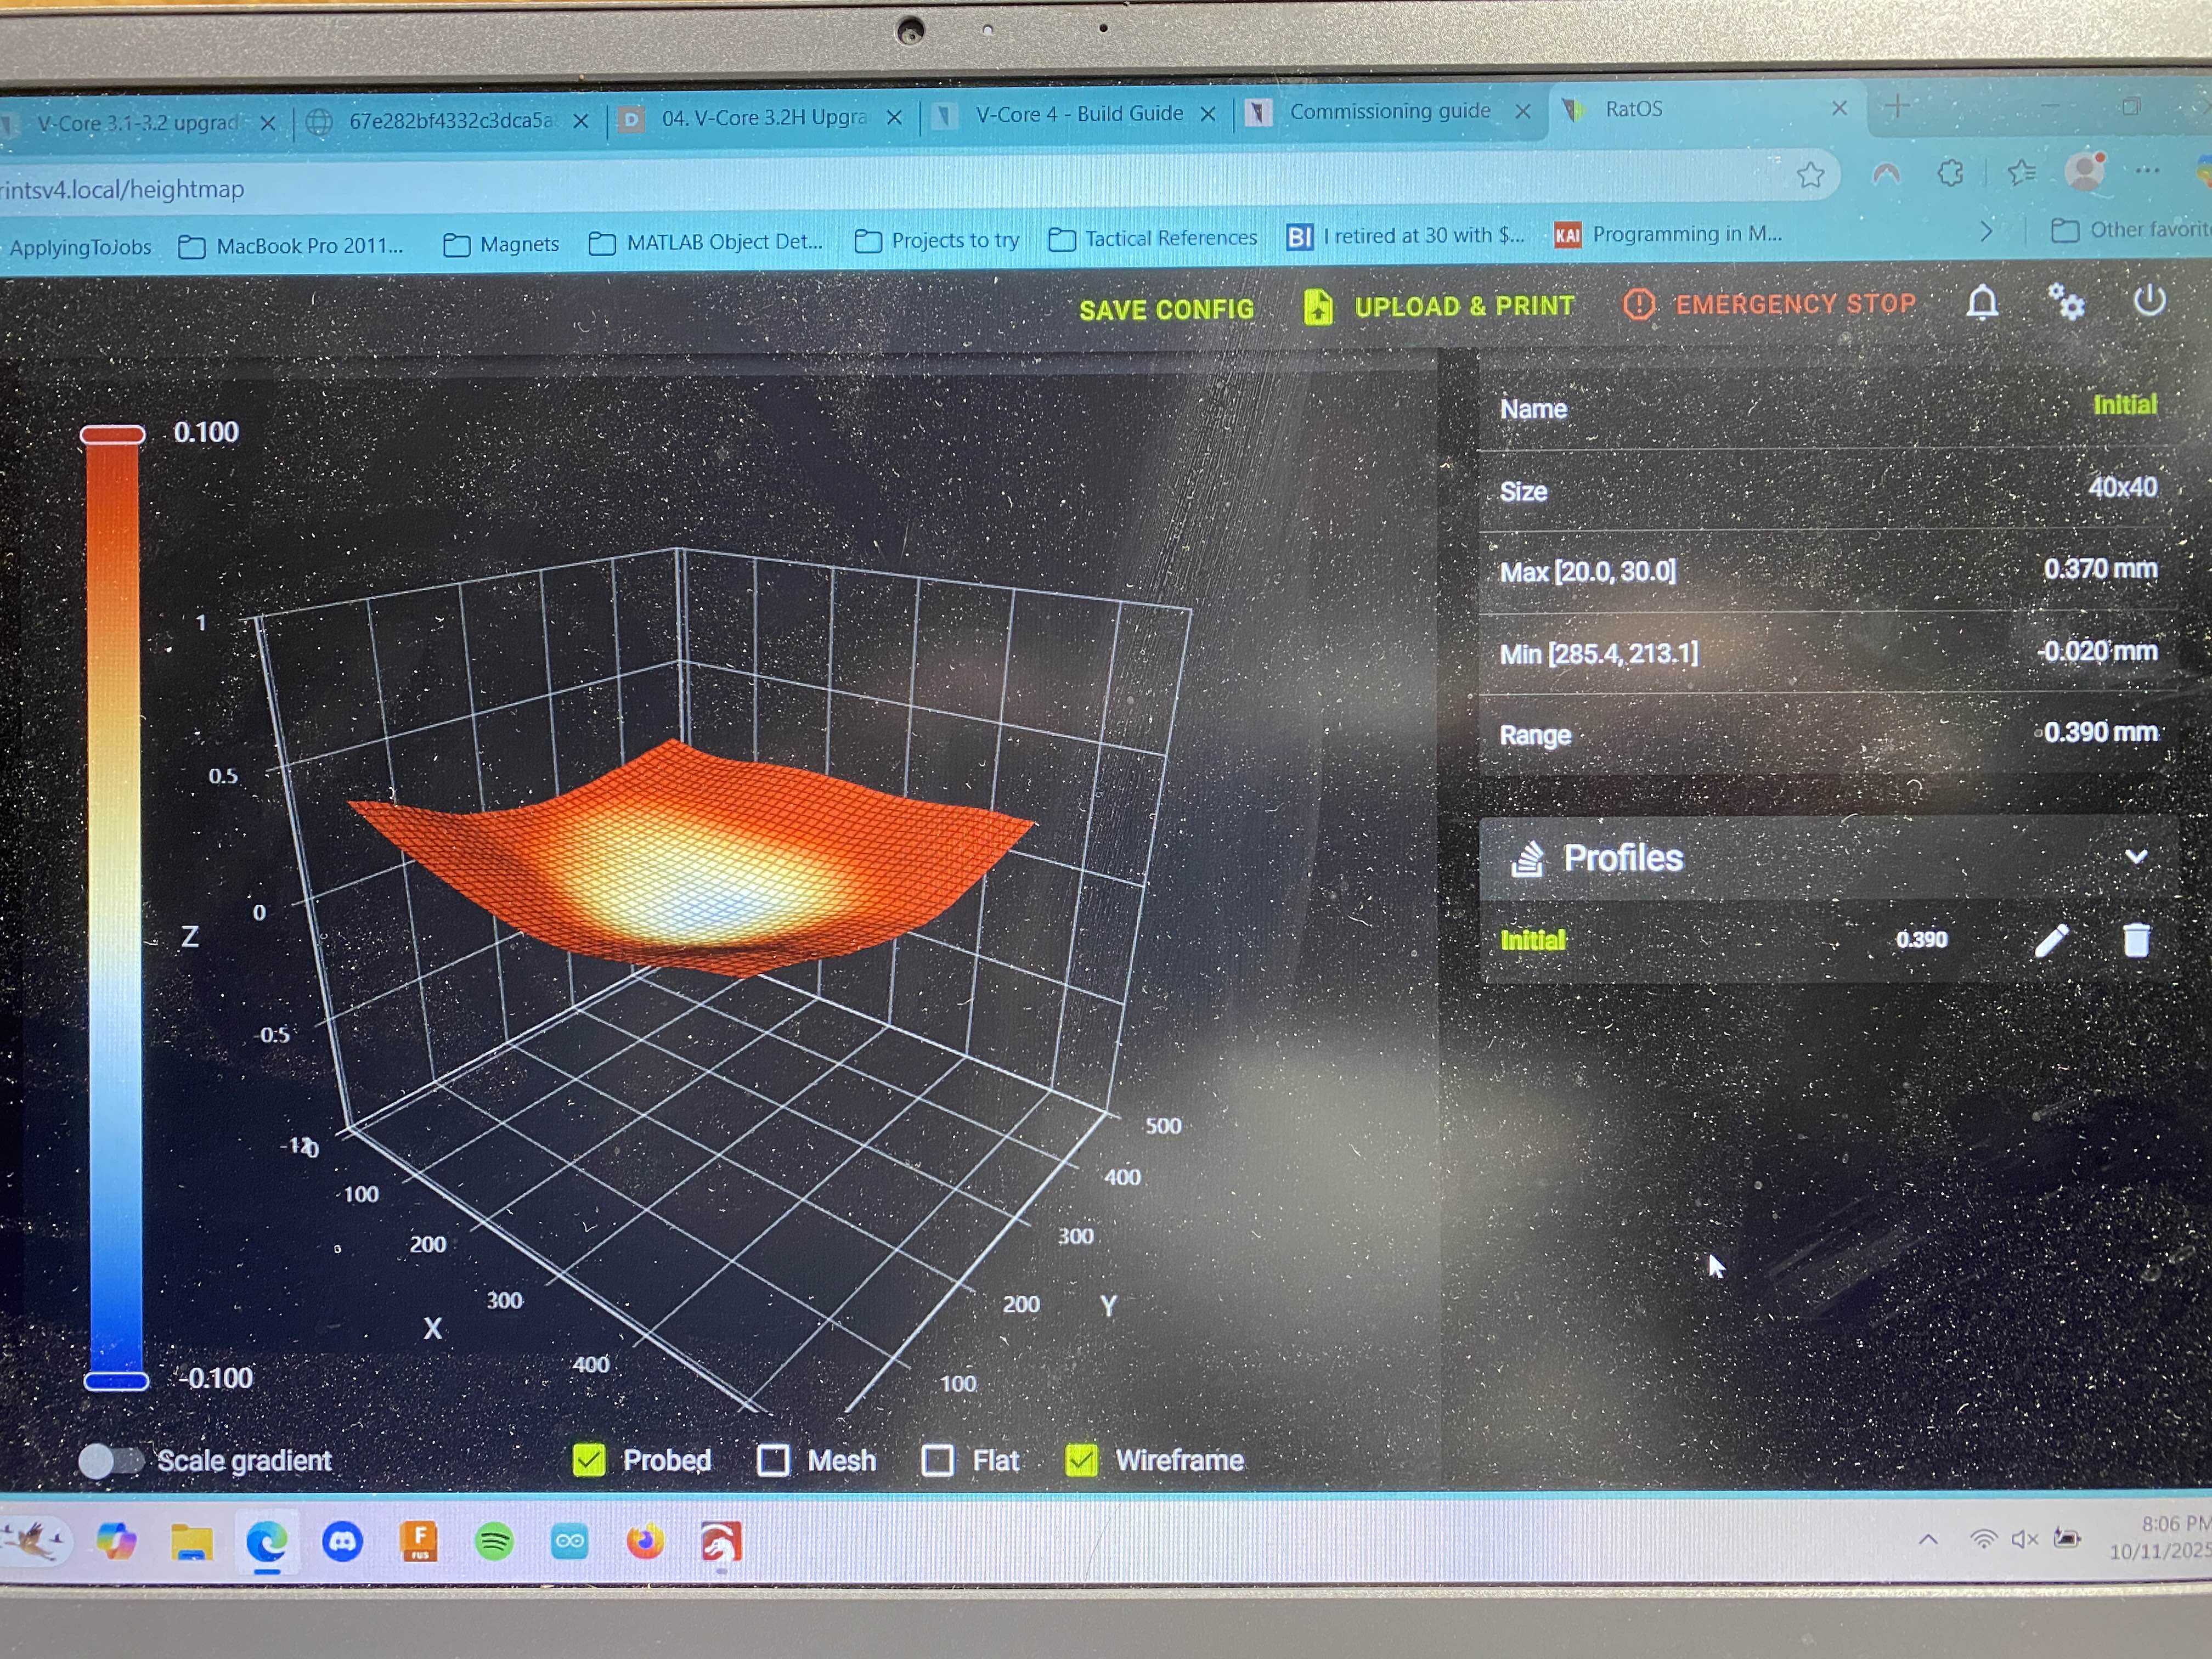This screenshot has height=1659, width=2212.
Task: Uncheck the Probed checkbox
Action: 589,1460
